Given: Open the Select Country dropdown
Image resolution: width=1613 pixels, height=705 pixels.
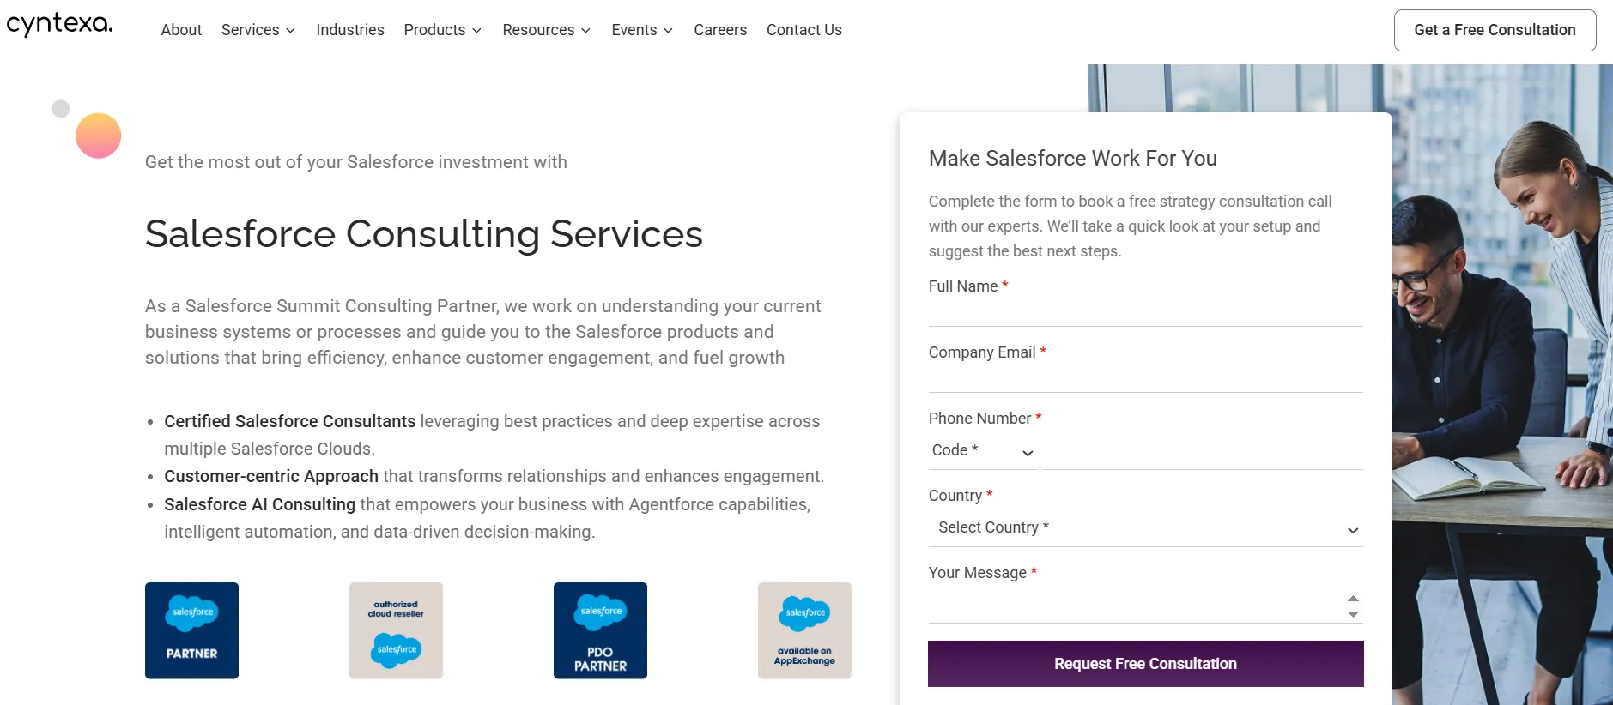Looking at the screenshot, I should 1145,528.
